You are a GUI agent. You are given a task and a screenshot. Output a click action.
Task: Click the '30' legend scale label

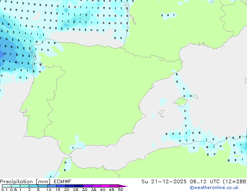pos(85,189)
